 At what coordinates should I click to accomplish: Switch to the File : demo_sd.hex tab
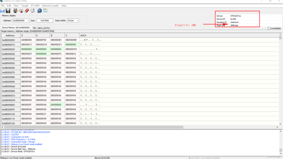coord(42,28)
